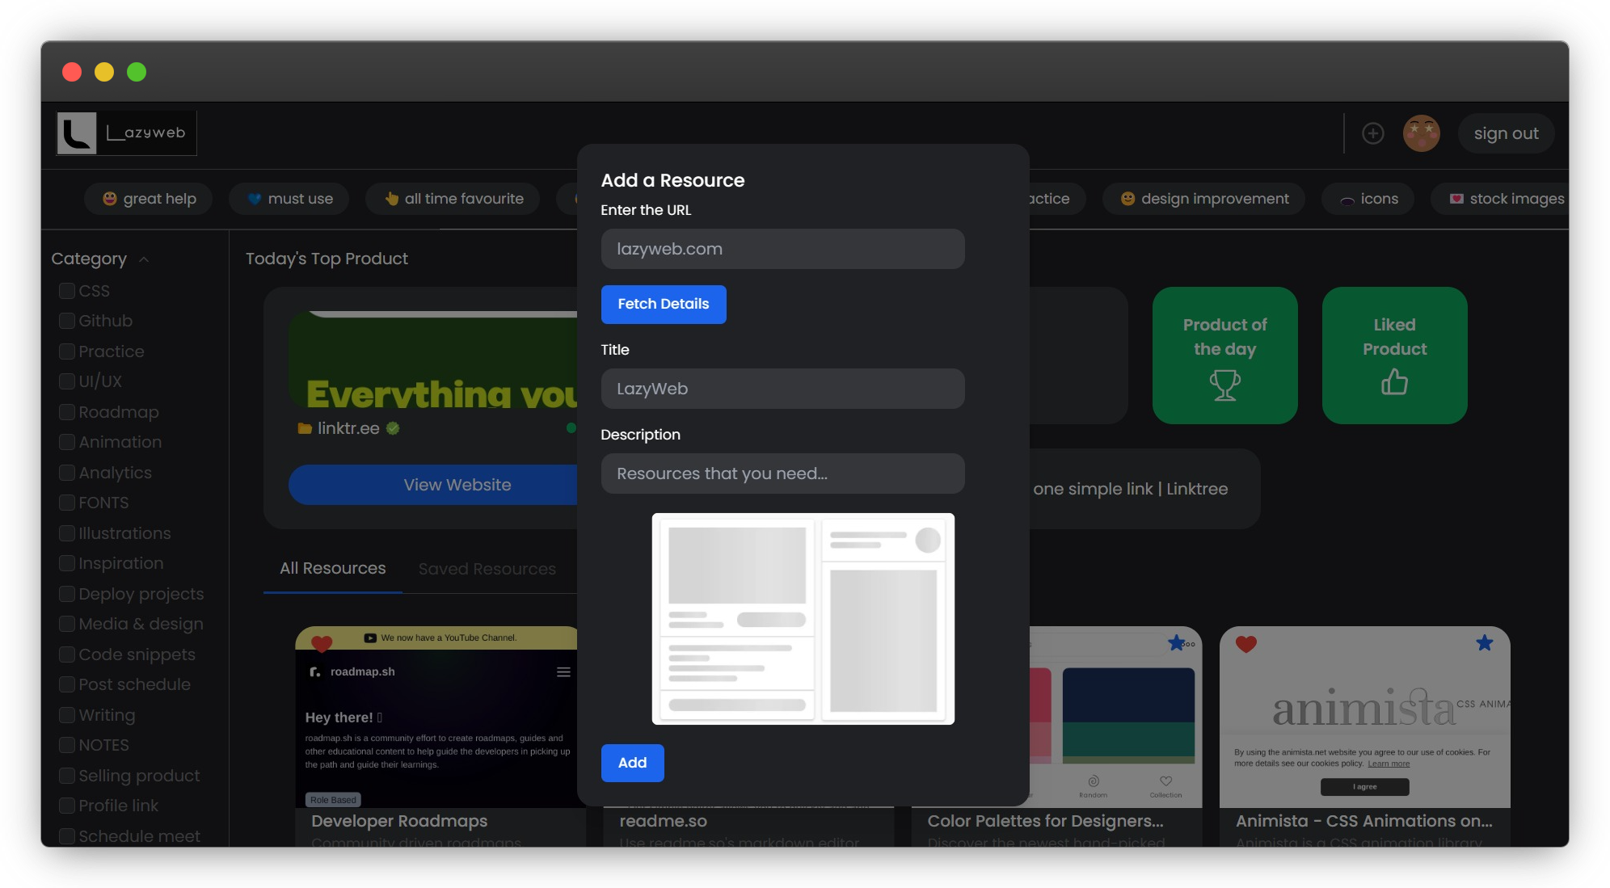
Task: Toggle the Roadmap category checkbox
Action: 67,412
